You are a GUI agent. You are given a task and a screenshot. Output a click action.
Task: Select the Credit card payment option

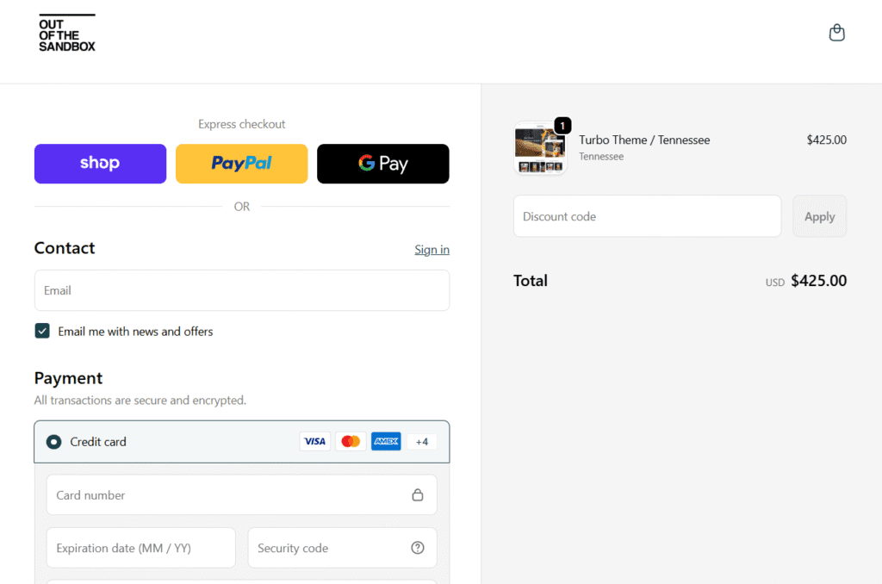[x=53, y=441]
